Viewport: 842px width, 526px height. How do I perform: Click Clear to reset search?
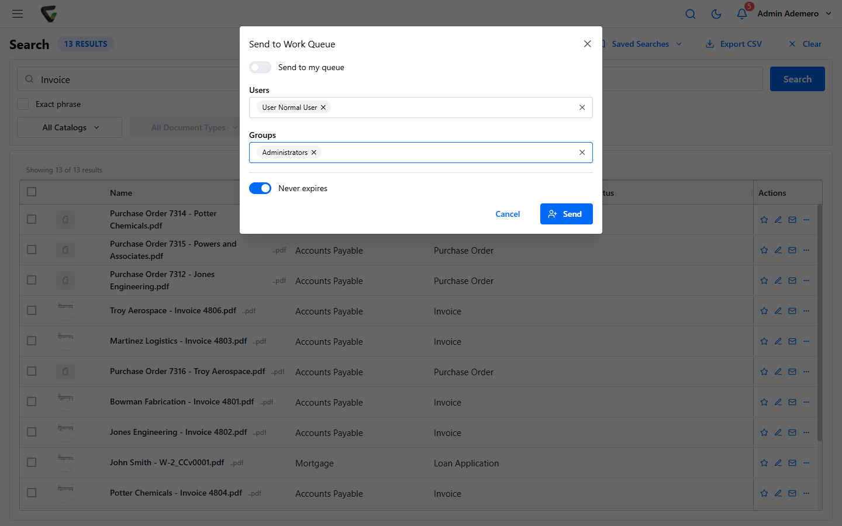(x=805, y=44)
